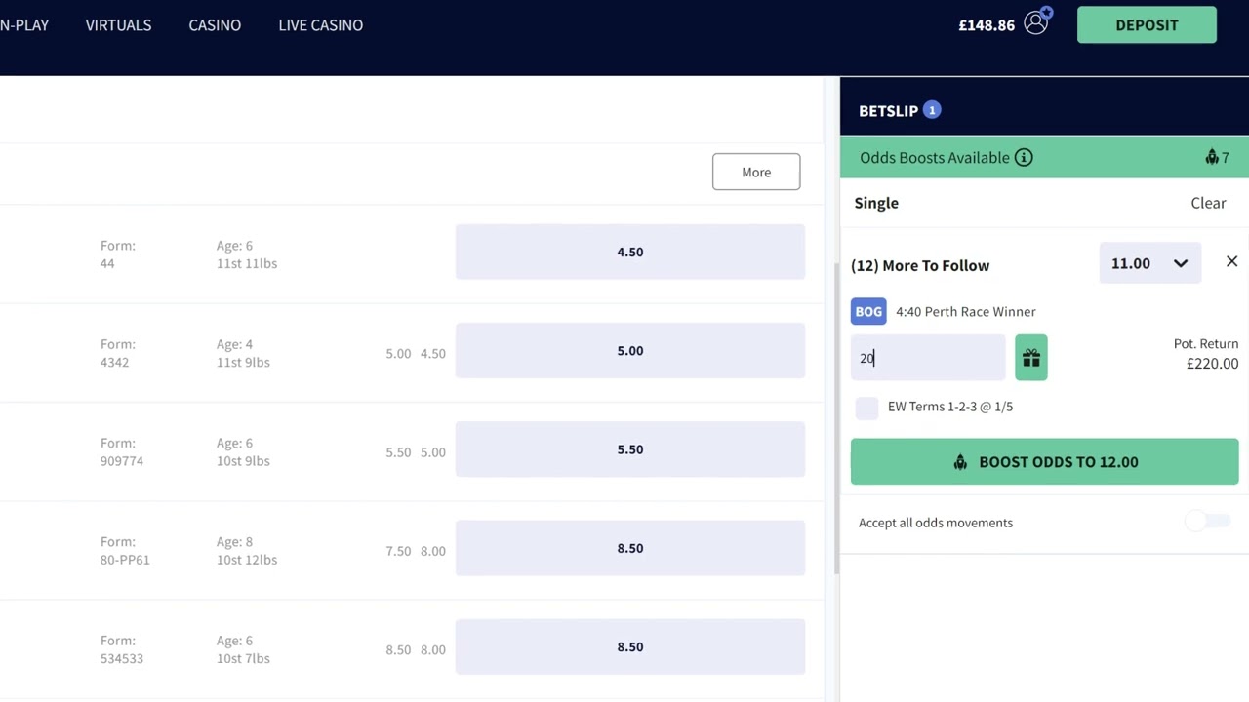Enable EW Terms 1-2-3 @ 1/5
Viewport: 1249px width, 702px height.
pos(866,408)
